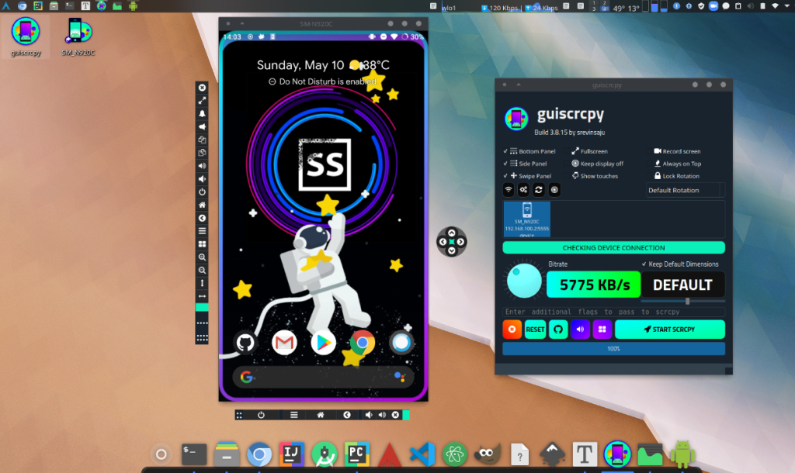The width and height of the screenshot is (795, 473).
Task: Go back using the side panel arrow icon
Action: 202,218
